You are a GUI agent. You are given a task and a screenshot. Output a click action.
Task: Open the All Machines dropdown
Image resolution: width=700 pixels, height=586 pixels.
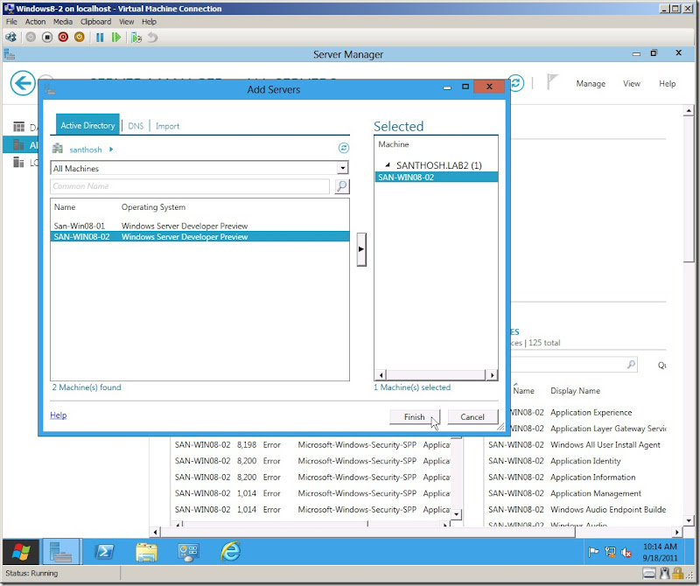coord(343,168)
